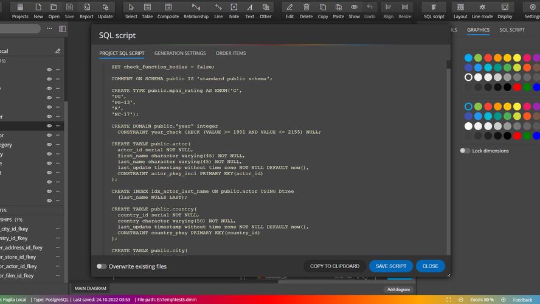Screen dimensions: 540x304
Task: Toggle eye icon in the 'or' row
Action: point(49,136)
